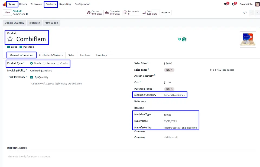Screen dimensions: 260x167
Task: Go to the previous record arrow
Action: coord(252,12)
